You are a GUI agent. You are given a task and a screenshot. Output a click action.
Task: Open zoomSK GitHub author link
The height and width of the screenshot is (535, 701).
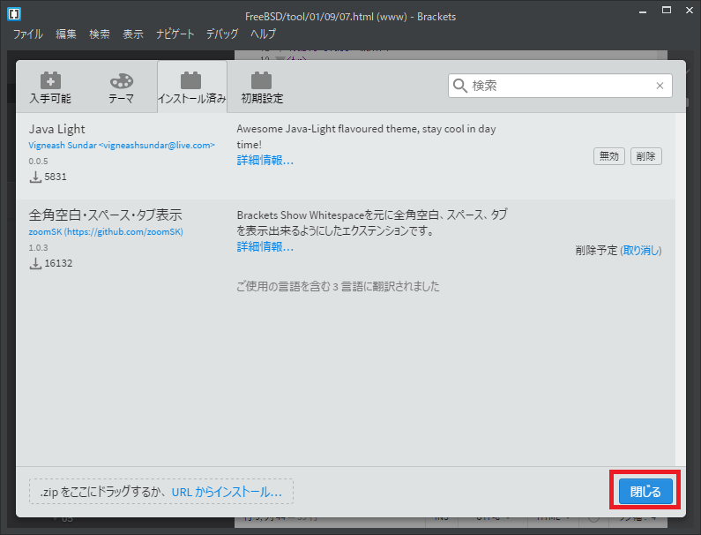(x=106, y=232)
